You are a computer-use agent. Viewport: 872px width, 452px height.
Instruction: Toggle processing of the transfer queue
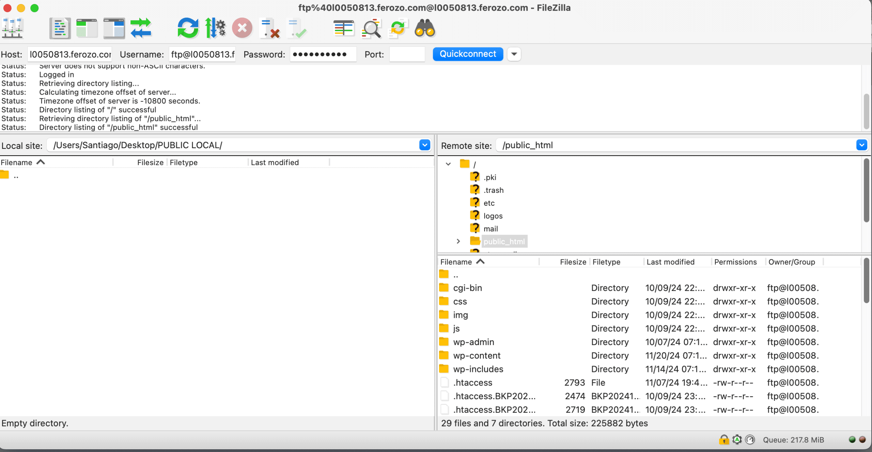click(x=215, y=28)
